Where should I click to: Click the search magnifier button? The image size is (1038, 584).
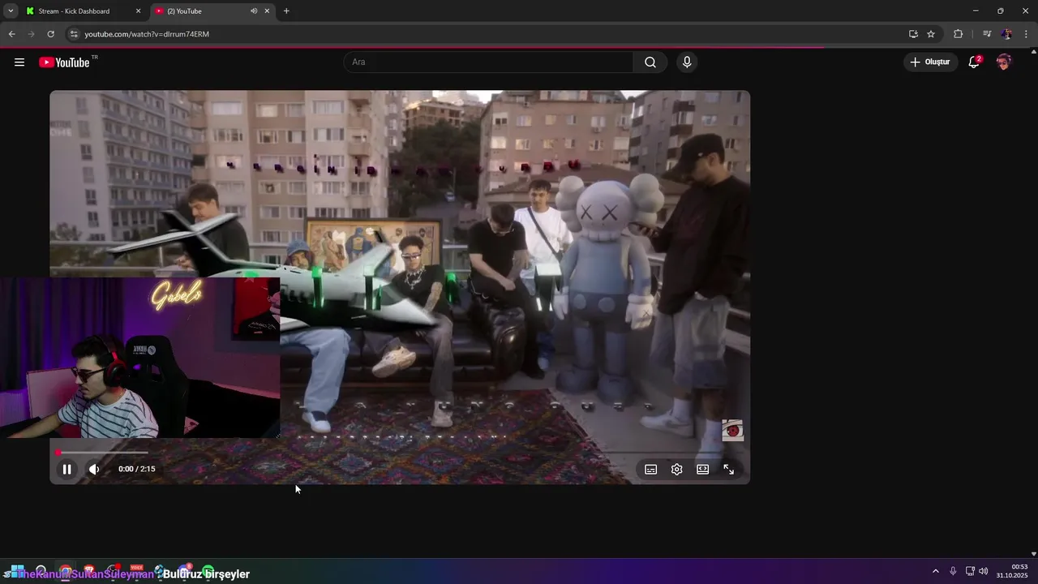[650, 62]
